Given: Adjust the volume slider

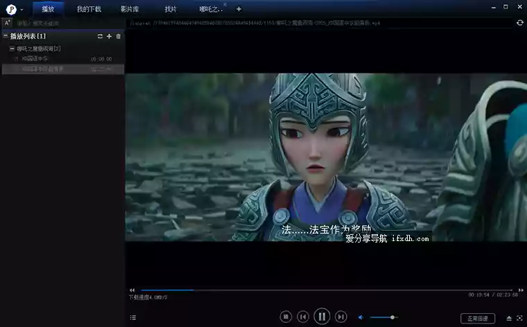Looking at the screenshot, I should [x=384, y=317].
